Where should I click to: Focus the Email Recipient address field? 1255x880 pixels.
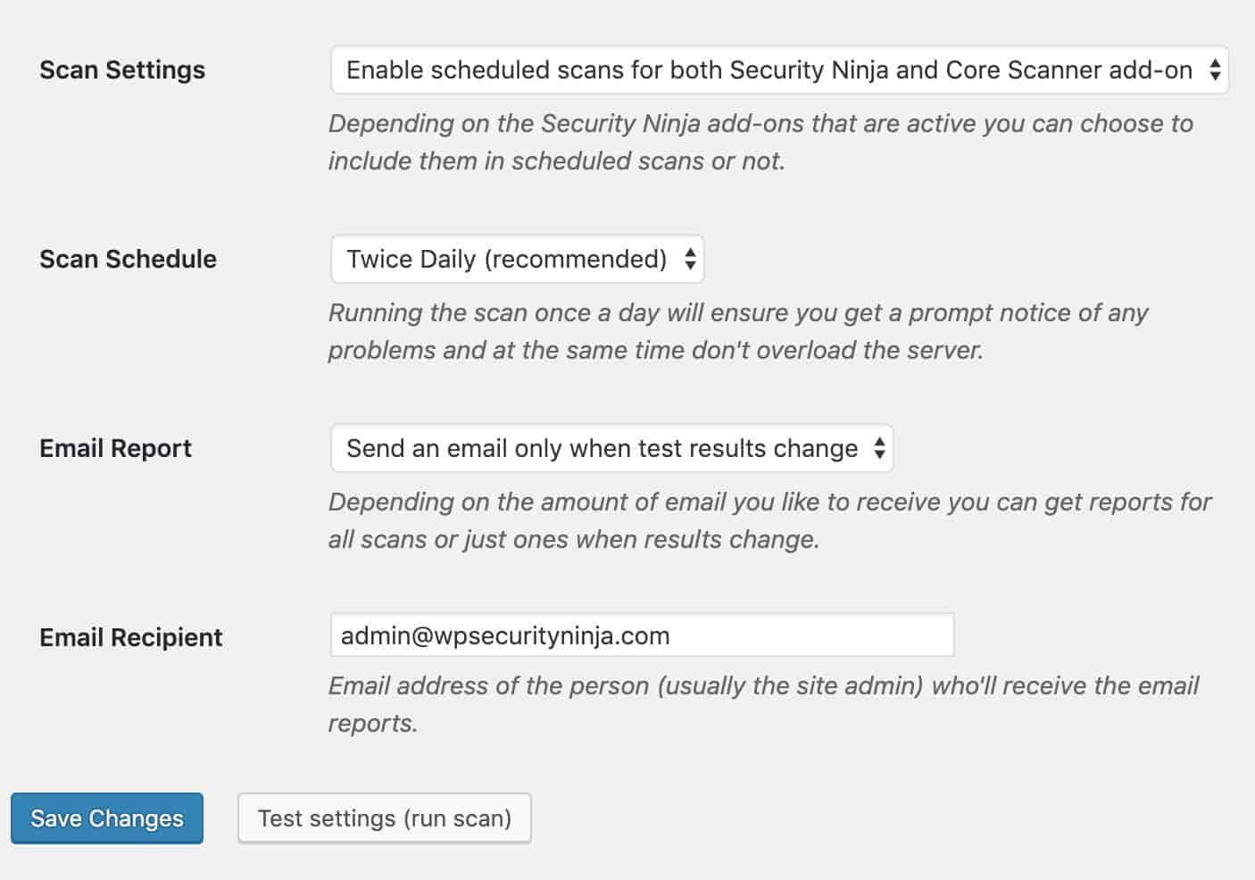click(642, 635)
